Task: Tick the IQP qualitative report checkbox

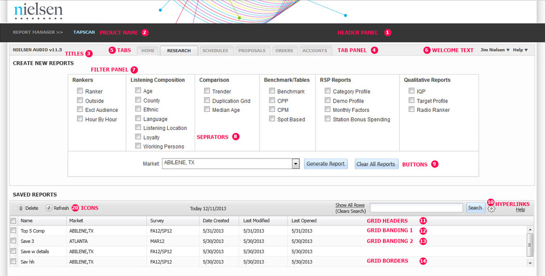Action: tap(412, 91)
